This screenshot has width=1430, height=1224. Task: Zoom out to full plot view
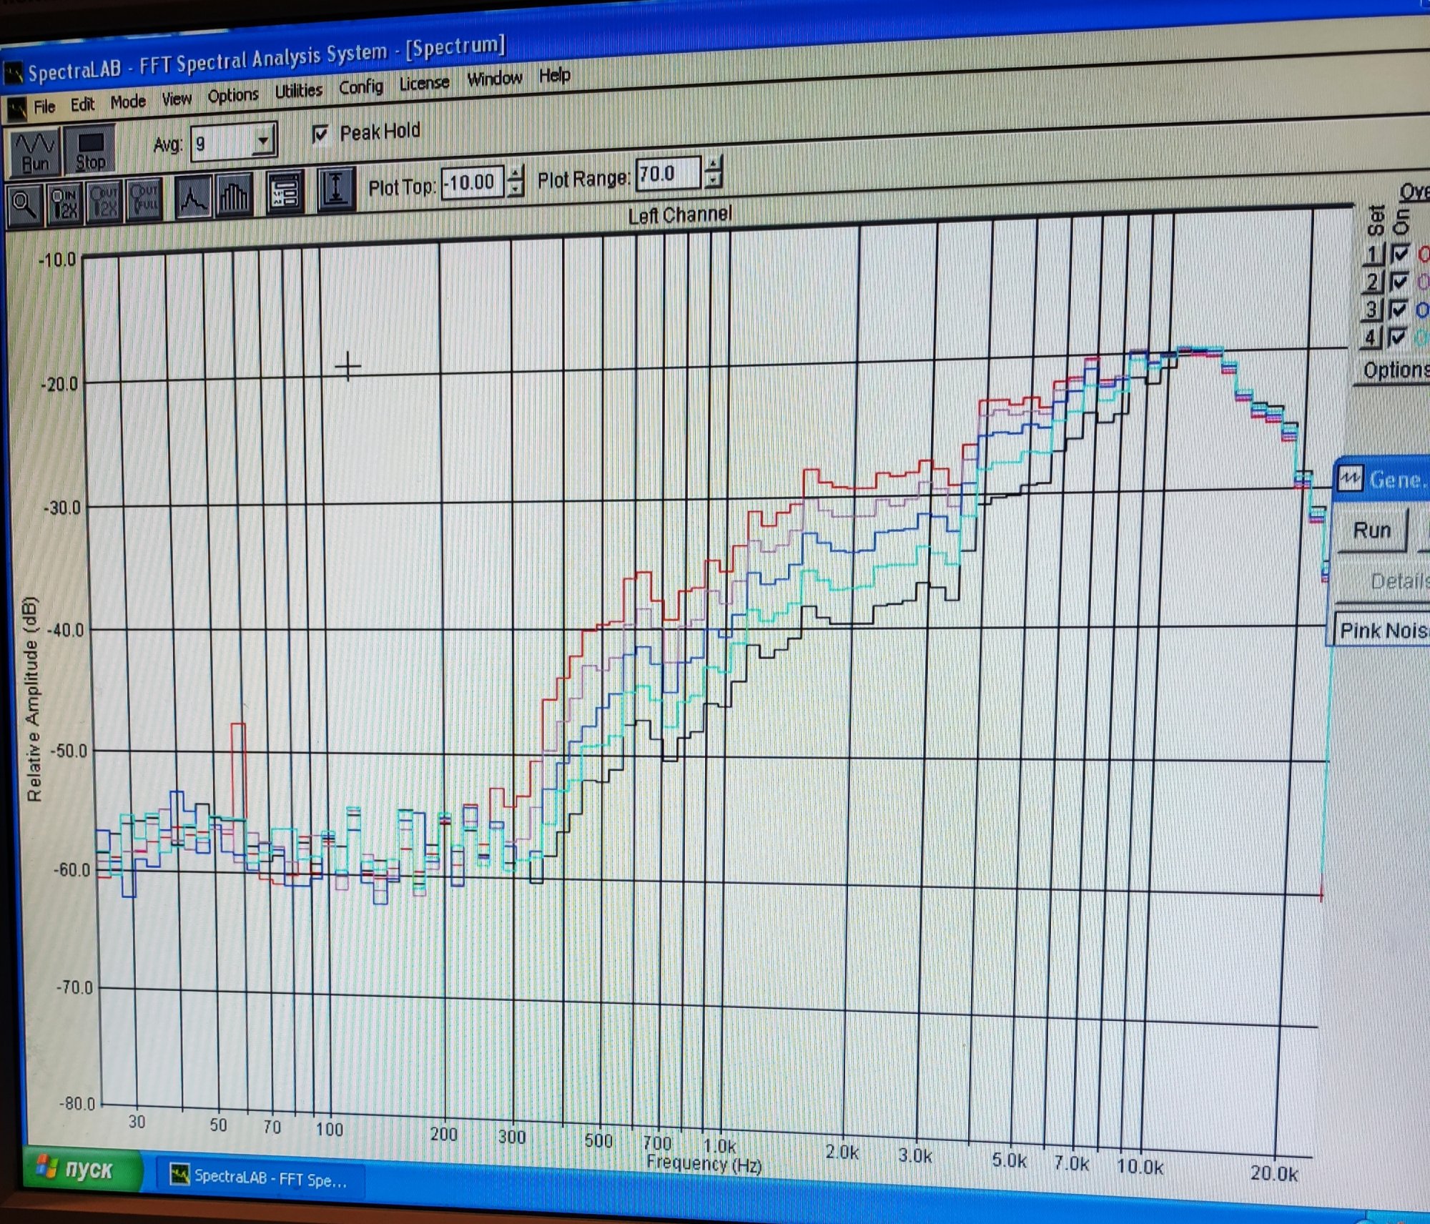coord(144,199)
